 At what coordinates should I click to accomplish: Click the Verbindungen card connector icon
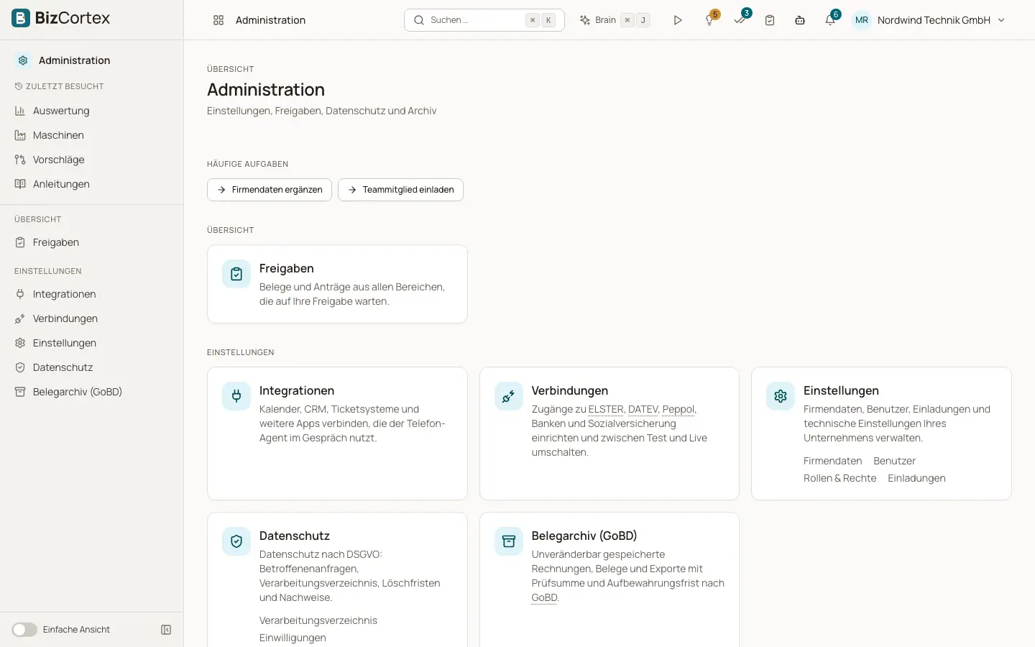[509, 396]
